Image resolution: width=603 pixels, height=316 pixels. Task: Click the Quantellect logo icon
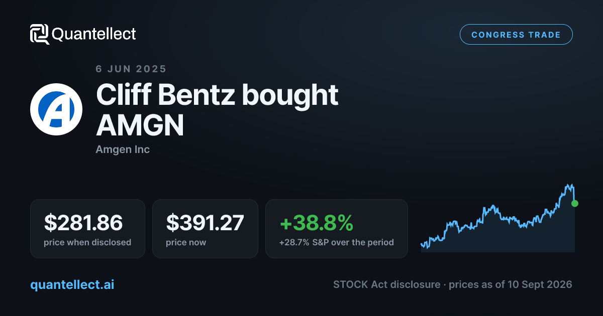[x=40, y=34]
